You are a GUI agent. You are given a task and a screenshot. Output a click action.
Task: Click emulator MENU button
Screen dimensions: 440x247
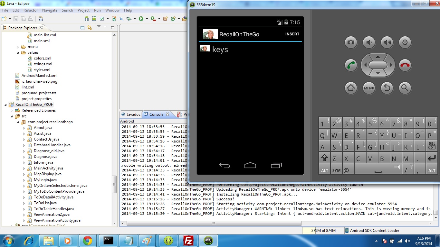click(369, 88)
